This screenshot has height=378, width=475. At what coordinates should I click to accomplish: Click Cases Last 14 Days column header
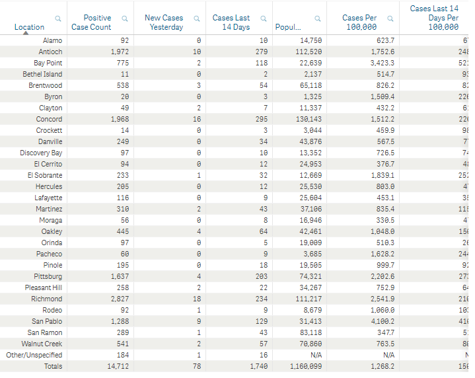[x=231, y=22]
